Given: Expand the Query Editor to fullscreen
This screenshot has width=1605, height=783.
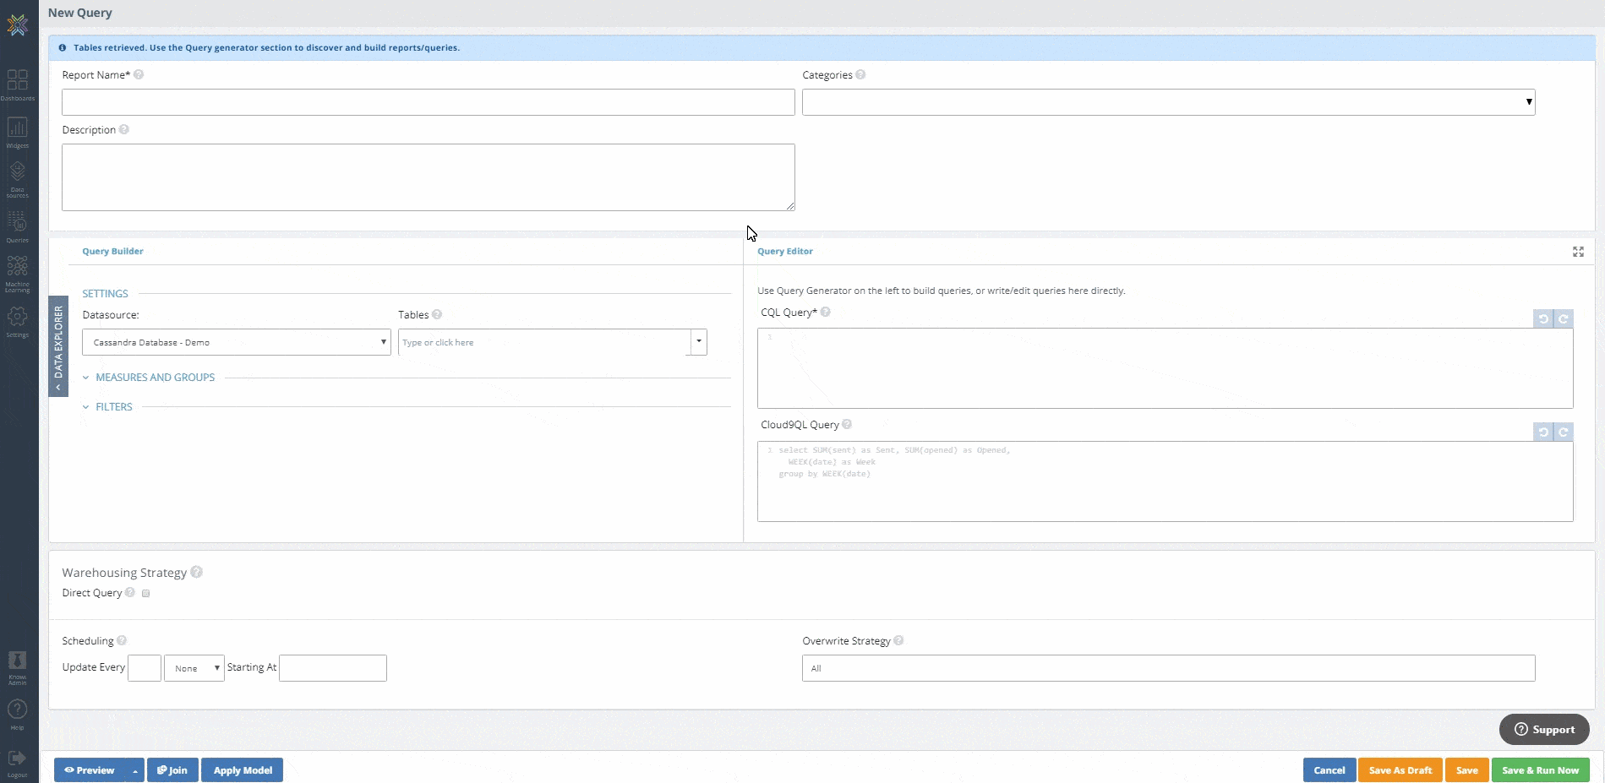Looking at the screenshot, I should click(x=1577, y=252).
